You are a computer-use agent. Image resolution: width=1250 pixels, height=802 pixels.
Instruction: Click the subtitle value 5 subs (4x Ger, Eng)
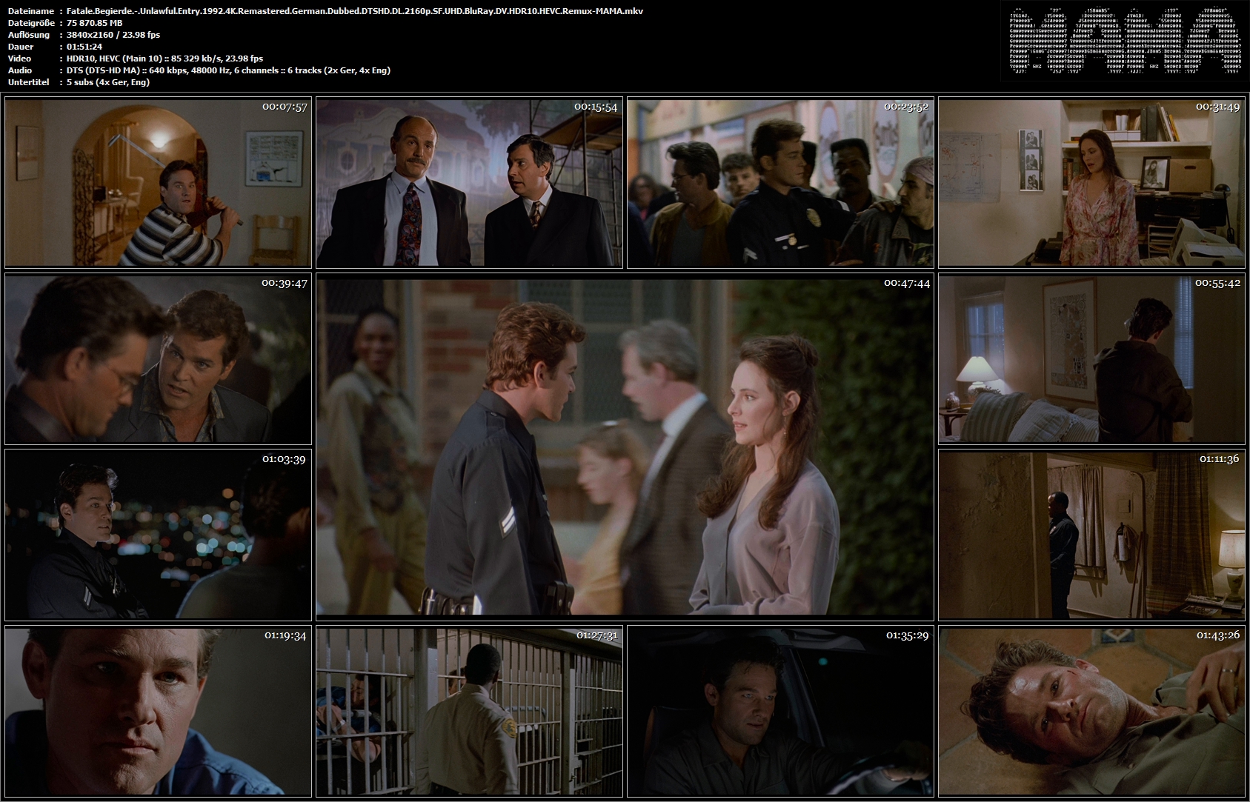(x=108, y=82)
